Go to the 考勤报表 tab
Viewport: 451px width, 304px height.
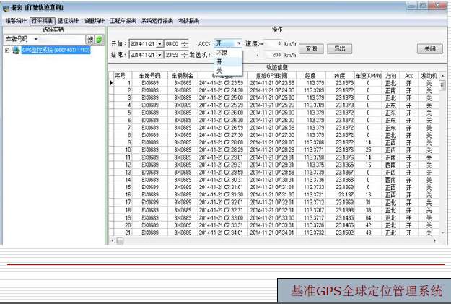[x=189, y=21]
